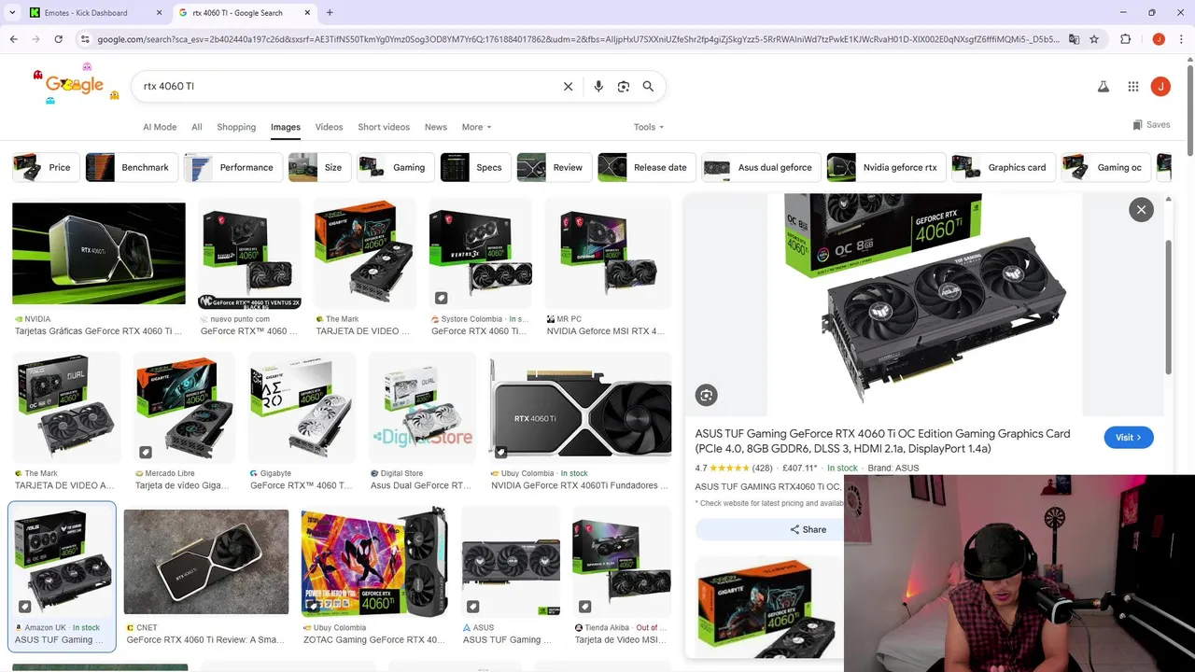
Task: Open Chrome three-dot menu
Action: pyautogui.click(x=1180, y=39)
